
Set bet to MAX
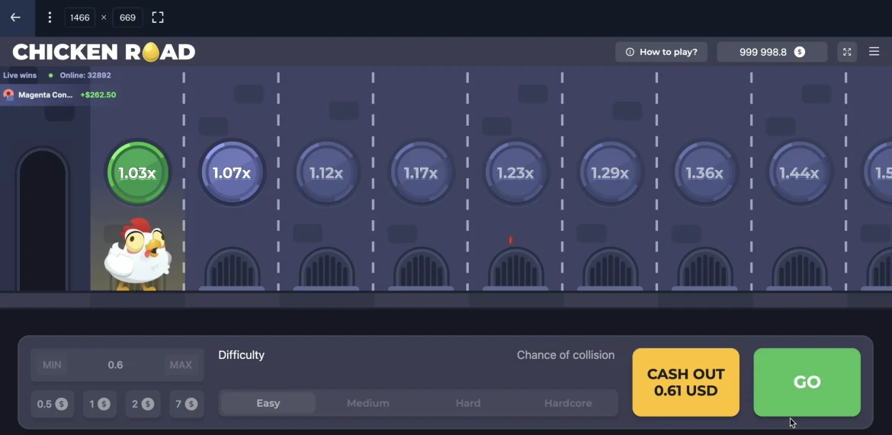[181, 365]
